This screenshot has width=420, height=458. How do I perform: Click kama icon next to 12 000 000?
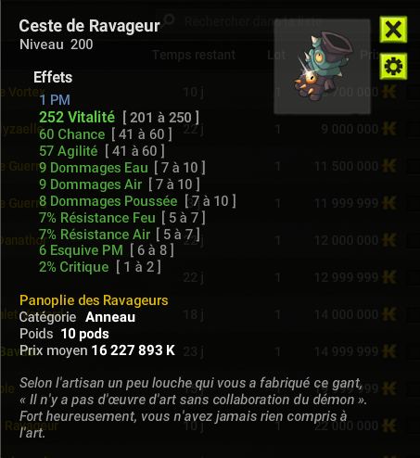click(389, 240)
